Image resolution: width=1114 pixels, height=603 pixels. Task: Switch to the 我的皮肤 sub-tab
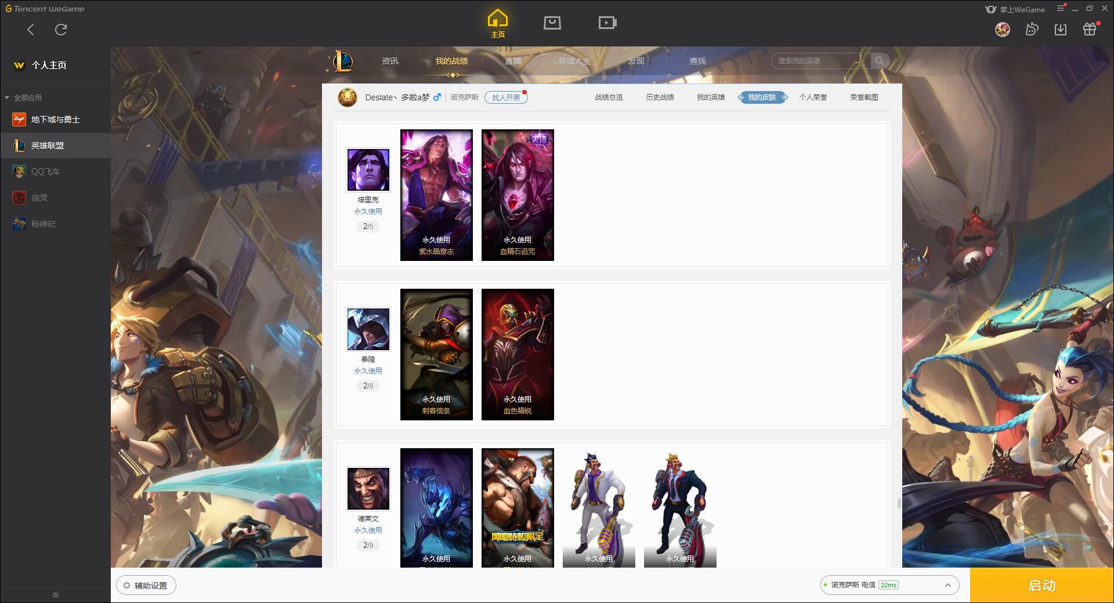tap(762, 97)
